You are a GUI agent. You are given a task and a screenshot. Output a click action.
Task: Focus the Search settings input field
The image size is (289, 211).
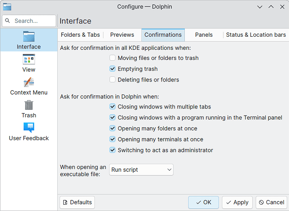point(29,21)
